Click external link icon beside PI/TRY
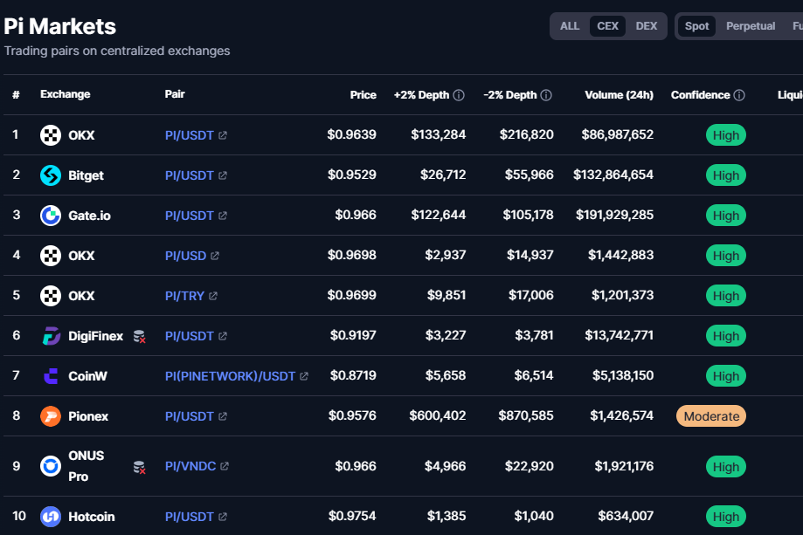Viewport: 803px width, 535px height. pos(213,296)
